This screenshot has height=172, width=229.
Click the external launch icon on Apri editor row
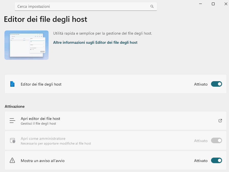coord(220,120)
